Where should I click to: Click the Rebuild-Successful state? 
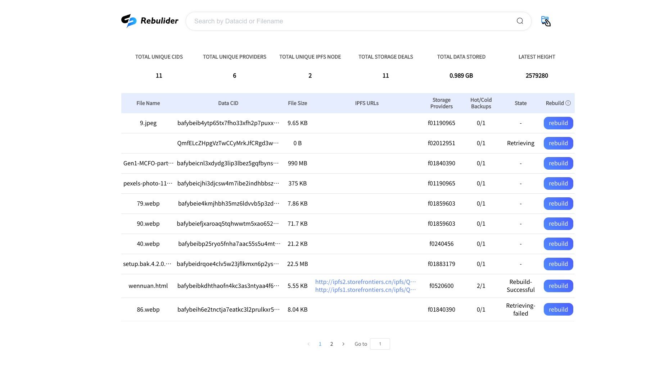(x=520, y=286)
